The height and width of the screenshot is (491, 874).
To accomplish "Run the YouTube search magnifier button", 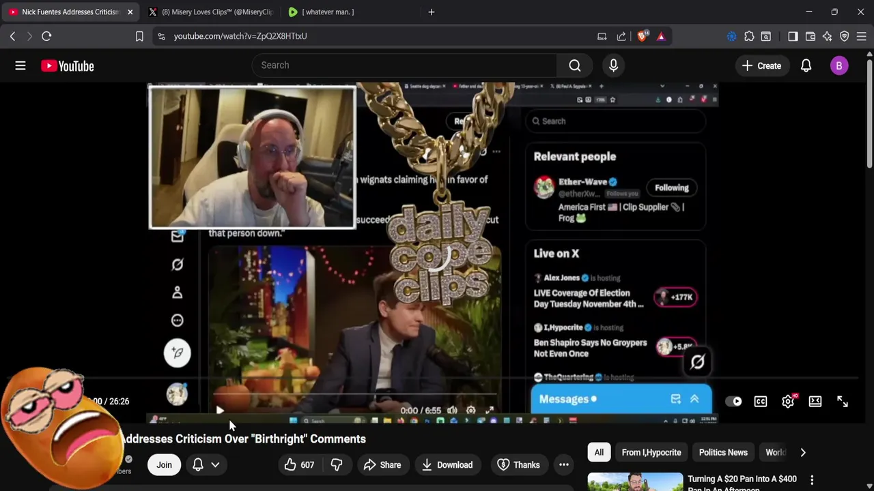I will pos(575,65).
